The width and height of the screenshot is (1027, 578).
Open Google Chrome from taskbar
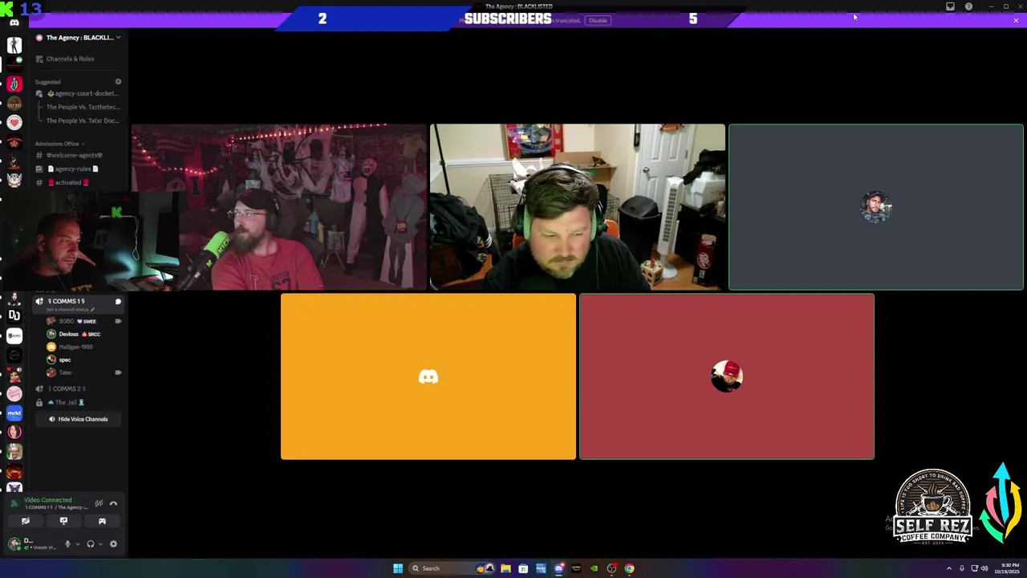pyautogui.click(x=629, y=568)
